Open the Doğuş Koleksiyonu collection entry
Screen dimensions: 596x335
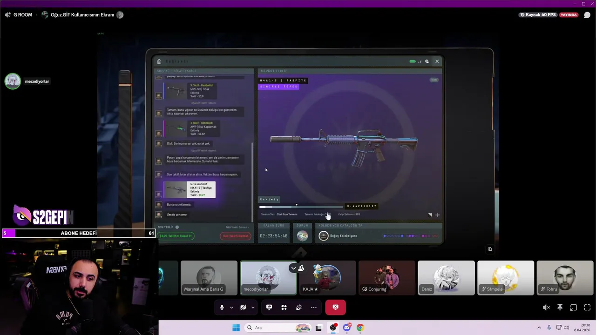(x=338, y=236)
